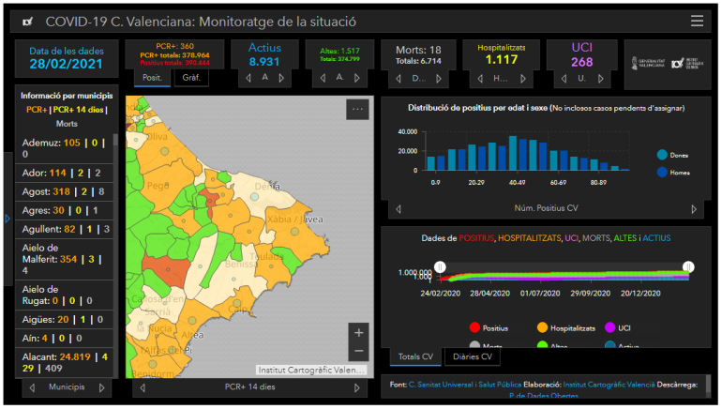Toggle Dones series in chart legend
Image resolution: width=722 pixels, height=409 pixels.
point(662,155)
